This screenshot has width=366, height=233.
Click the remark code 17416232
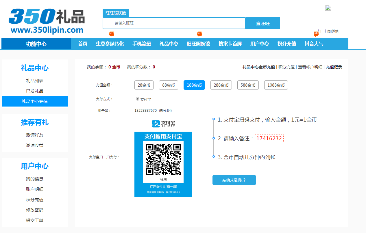click(269, 138)
